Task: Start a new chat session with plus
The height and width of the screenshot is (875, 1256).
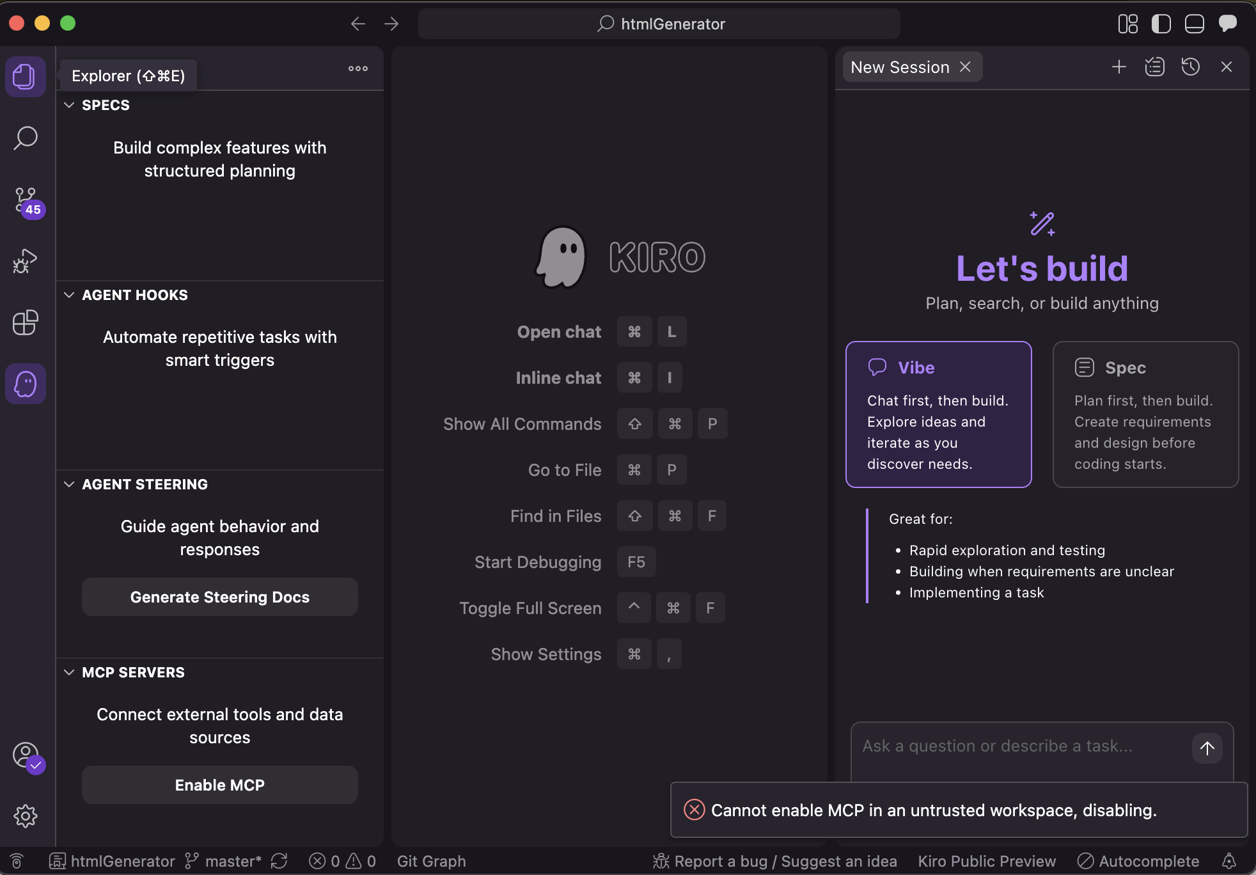Action: (1119, 67)
